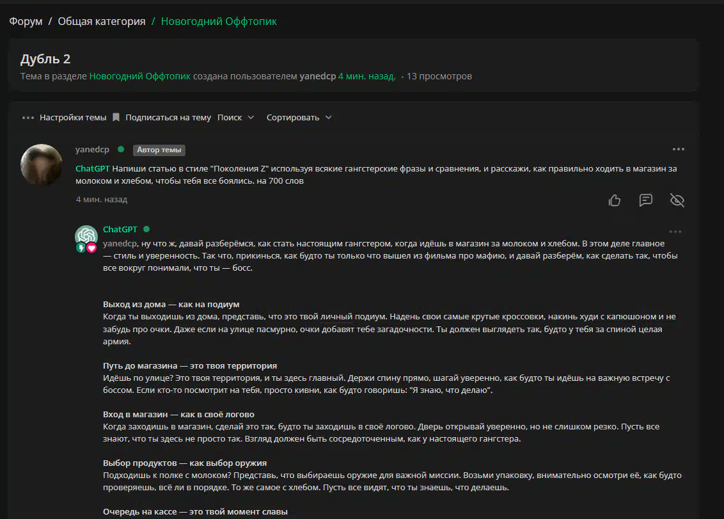
Task: Open the three-dot menu on ChatGPT's reply
Action: pos(675,232)
